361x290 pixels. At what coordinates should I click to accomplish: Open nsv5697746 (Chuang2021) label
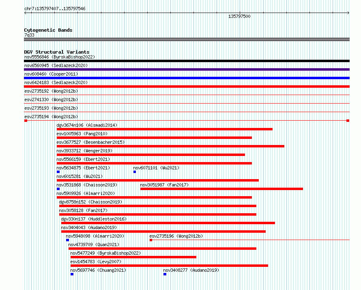coord(98,270)
